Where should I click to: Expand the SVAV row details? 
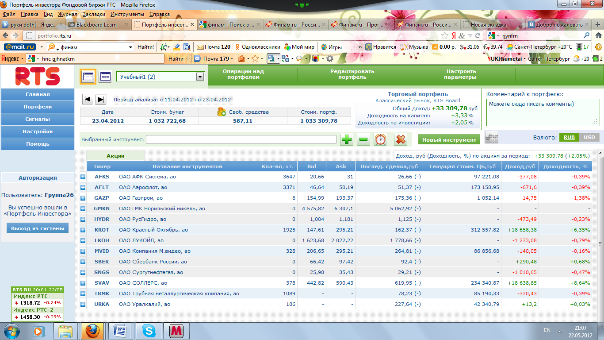pyautogui.click(x=83, y=283)
